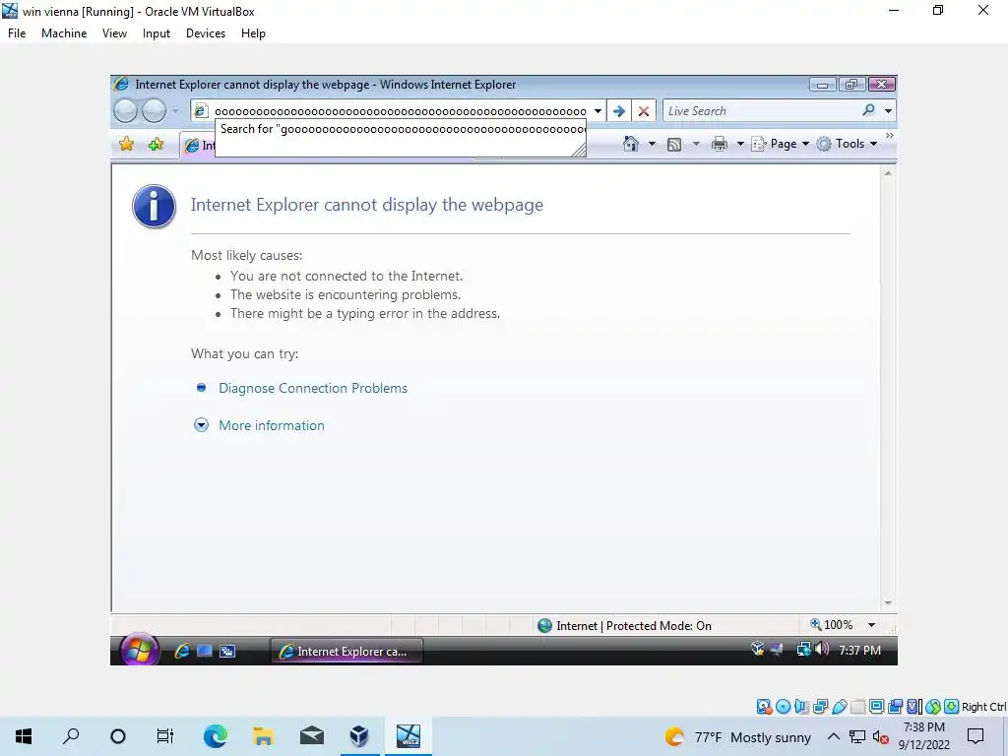Screen dimensions: 1008x756
Task: Open Live Search options dropdown arrow
Action: click(x=888, y=111)
